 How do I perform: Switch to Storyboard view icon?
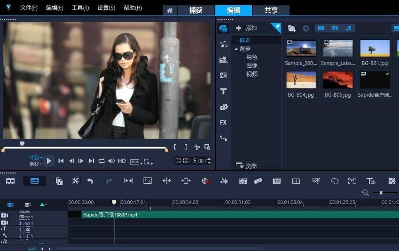(x=10, y=181)
